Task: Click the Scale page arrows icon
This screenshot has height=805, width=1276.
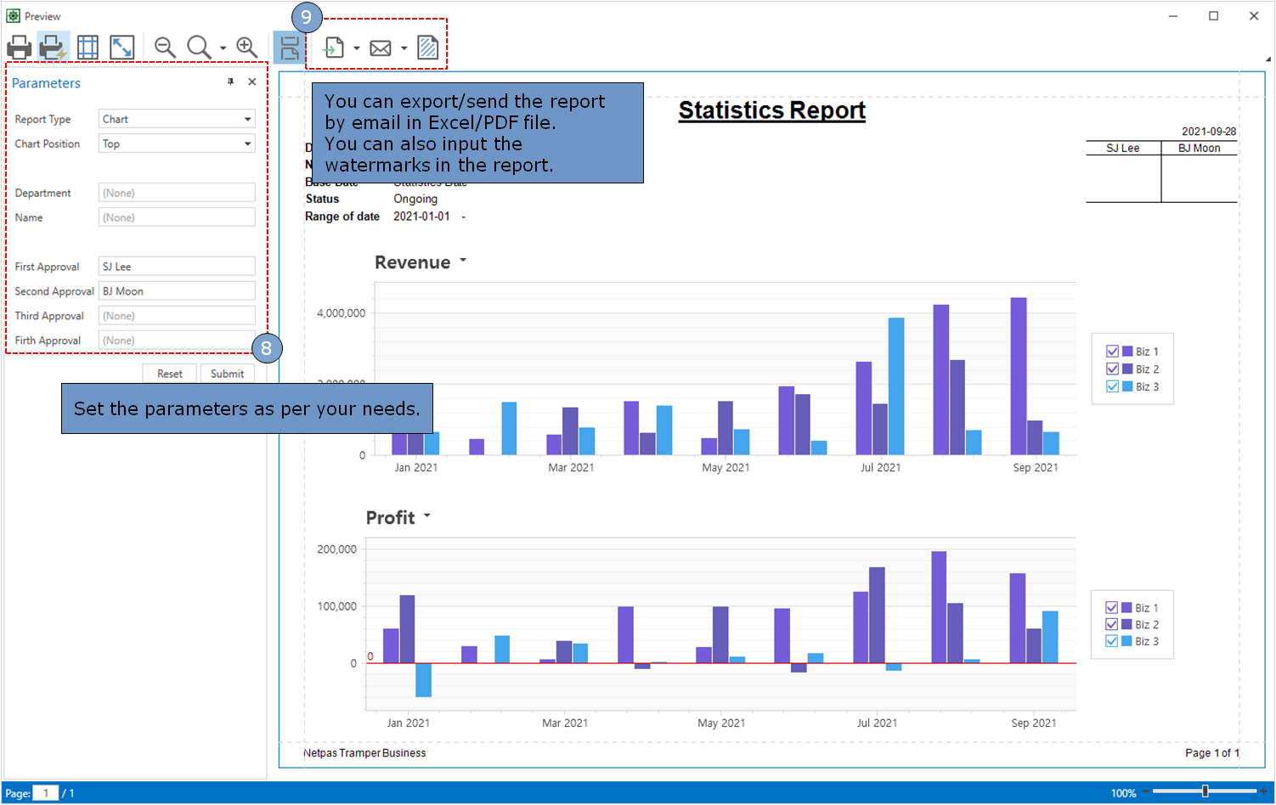Action: [122, 48]
